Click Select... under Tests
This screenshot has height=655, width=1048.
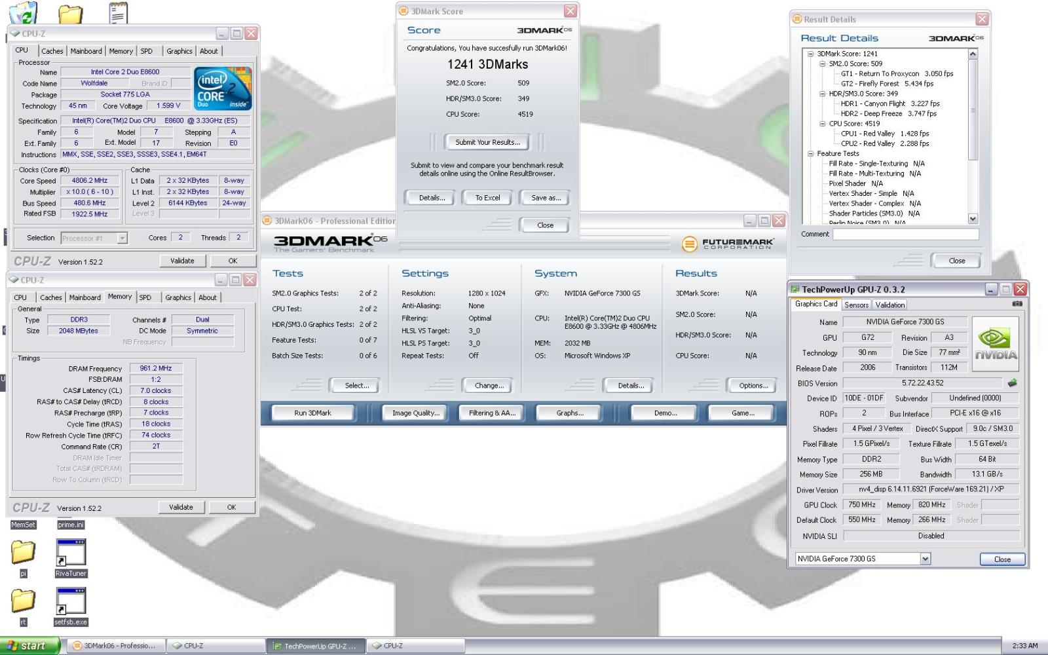[x=356, y=386]
